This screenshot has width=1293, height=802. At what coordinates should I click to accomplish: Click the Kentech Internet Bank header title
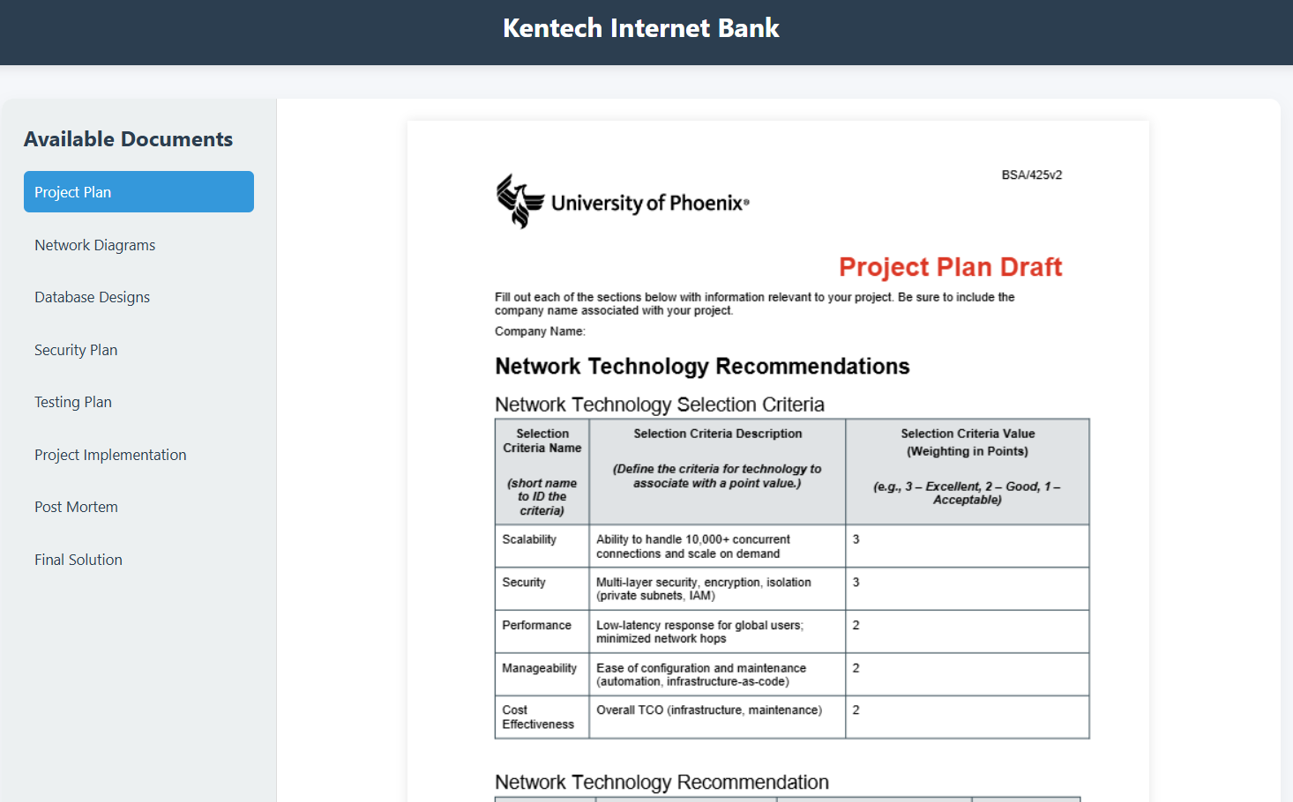(x=641, y=28)
